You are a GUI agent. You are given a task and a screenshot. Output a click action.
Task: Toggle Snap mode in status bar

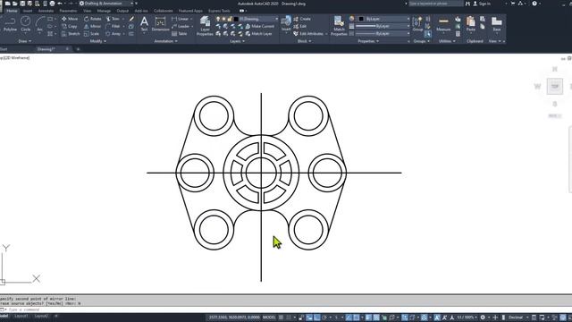coord(289,318)
